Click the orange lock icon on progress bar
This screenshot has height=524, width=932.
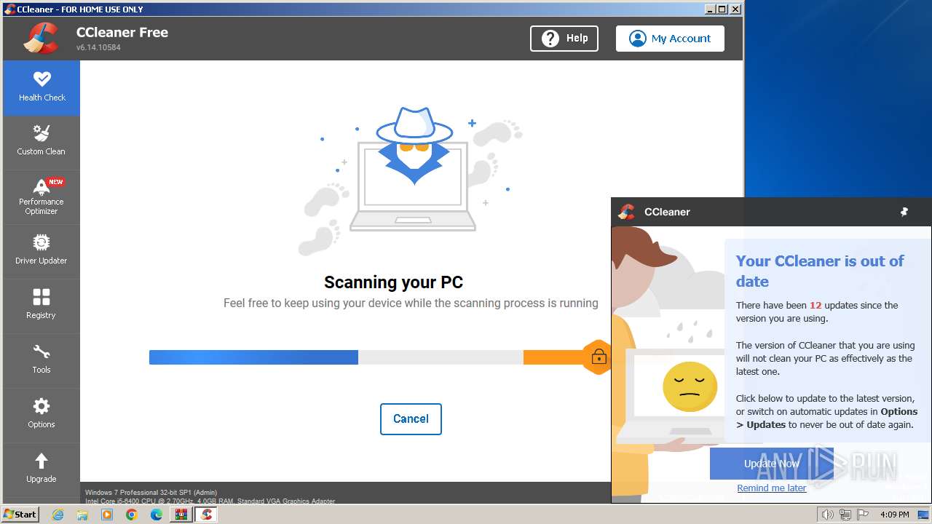pyautogui.click(x=599, y=357)
